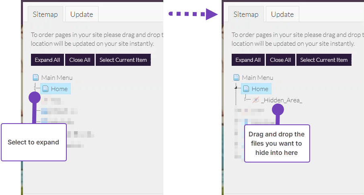This screenshot has height=195, width=364.
Task: Click the Main Menu page icon in right panel
Action: [236, 77]
